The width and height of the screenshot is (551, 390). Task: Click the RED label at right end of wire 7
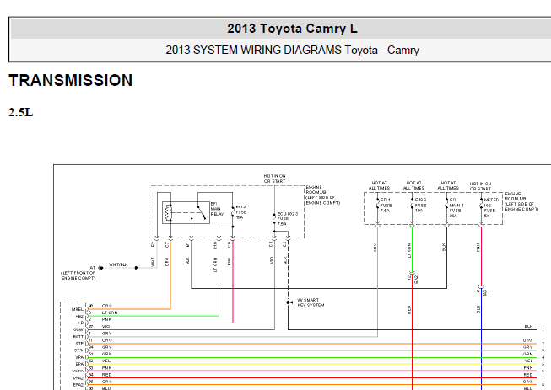(x=528, y=375)
